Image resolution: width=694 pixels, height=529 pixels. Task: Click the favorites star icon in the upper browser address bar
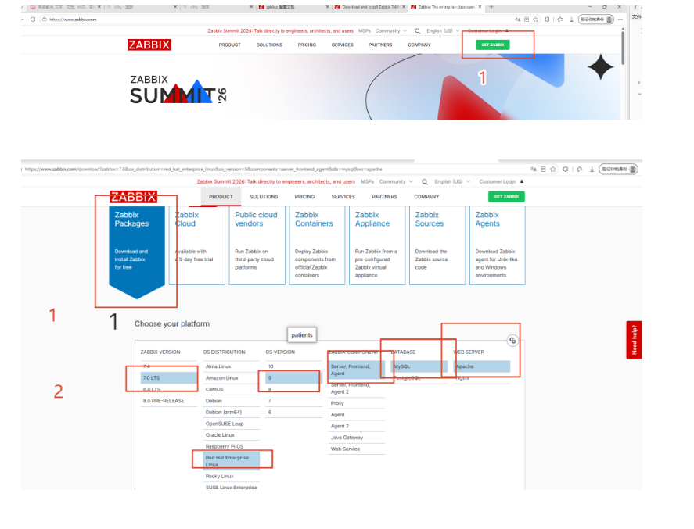tap(535, 20)
